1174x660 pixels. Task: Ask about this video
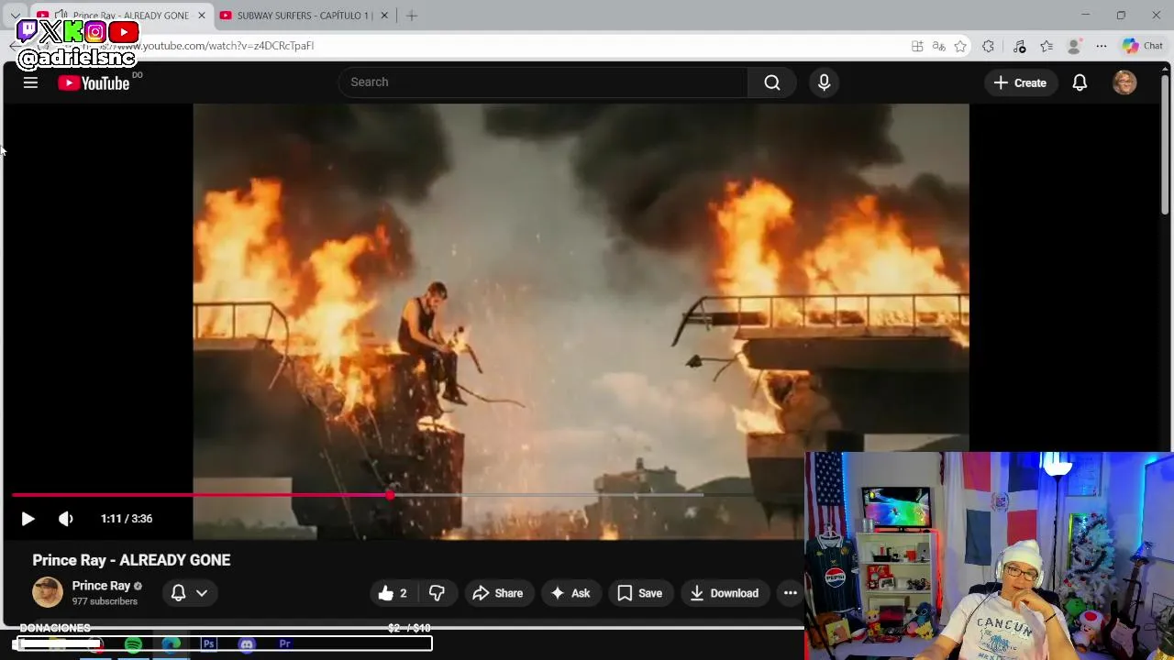570,593
